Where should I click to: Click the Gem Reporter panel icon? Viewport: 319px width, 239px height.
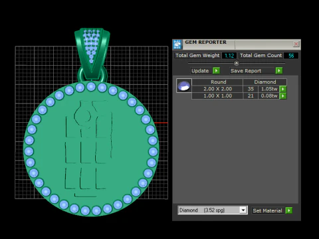(x=177, y=44)
